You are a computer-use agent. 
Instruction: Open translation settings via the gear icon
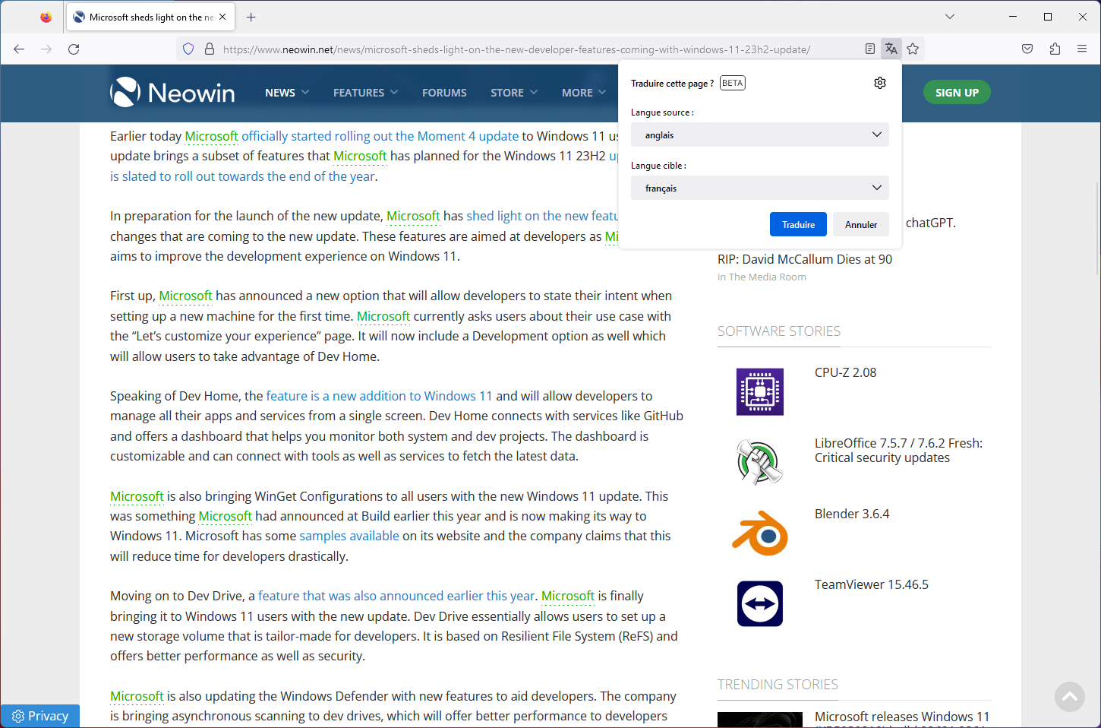879,82
